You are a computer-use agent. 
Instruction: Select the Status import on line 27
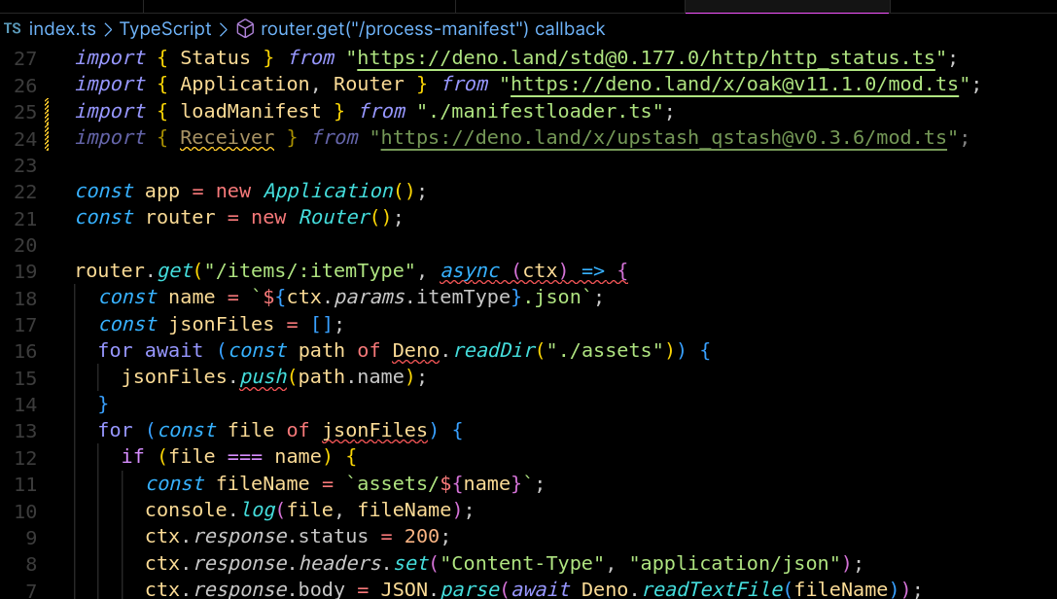pos(214,57)
